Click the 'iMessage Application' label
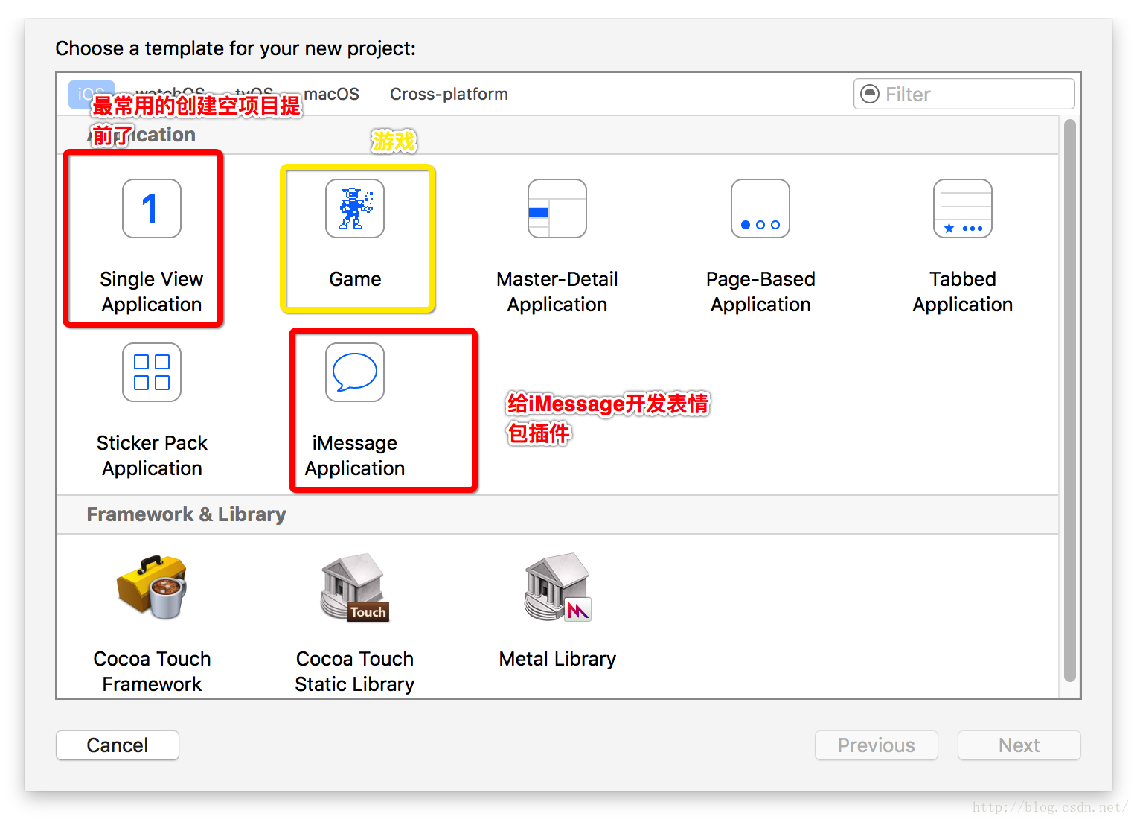The height and width of the screenshot is (822, 1137). 355,456
